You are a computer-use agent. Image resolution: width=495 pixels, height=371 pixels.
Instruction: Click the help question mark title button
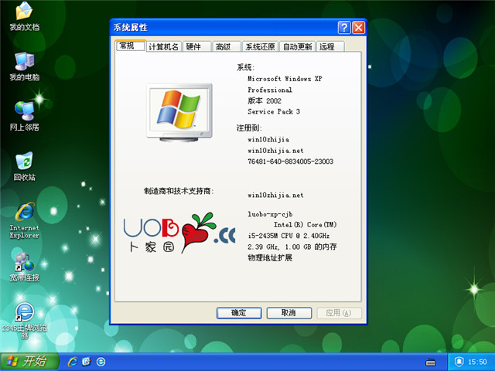(x=344, y=28)
